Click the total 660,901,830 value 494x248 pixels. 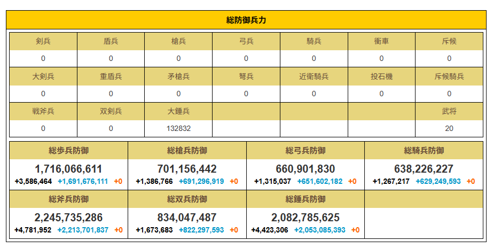[x=305, y=169]
